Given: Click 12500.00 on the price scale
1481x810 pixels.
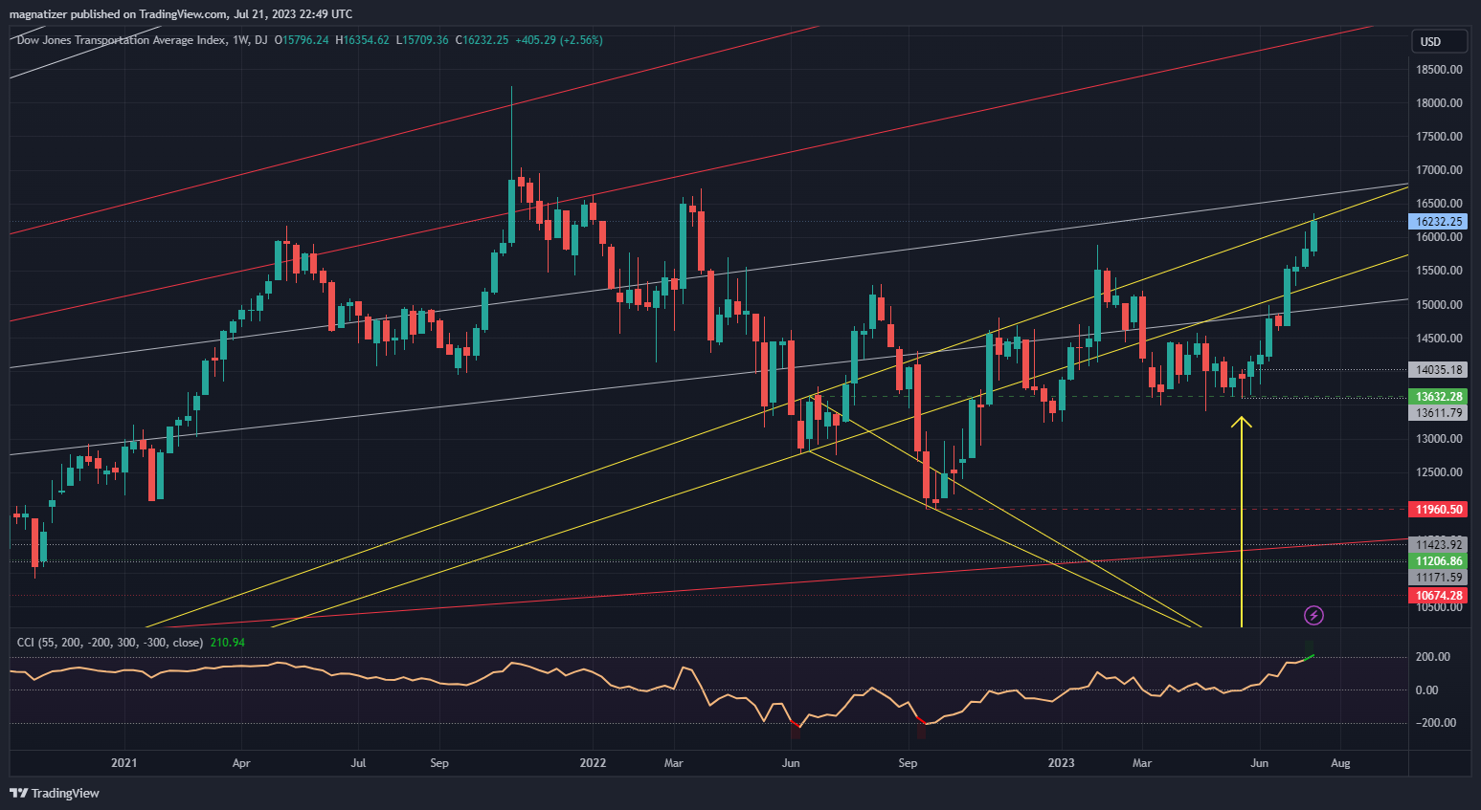Looking at the screenshot, I should coord(1439,472).
